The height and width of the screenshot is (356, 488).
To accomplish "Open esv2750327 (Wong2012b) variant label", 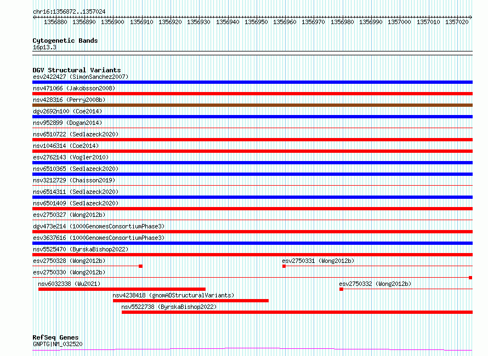I will pos(69,215).
